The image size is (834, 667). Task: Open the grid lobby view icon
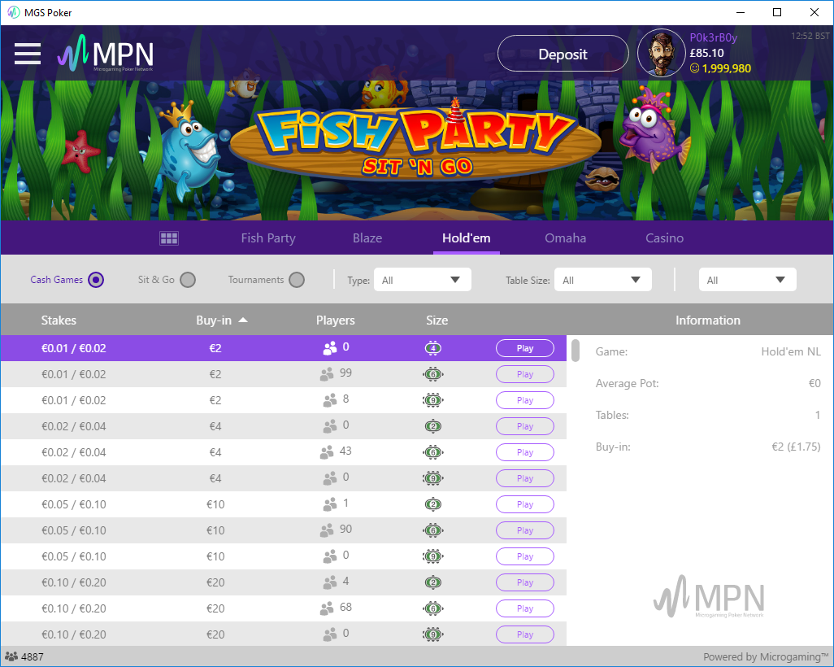169,238
